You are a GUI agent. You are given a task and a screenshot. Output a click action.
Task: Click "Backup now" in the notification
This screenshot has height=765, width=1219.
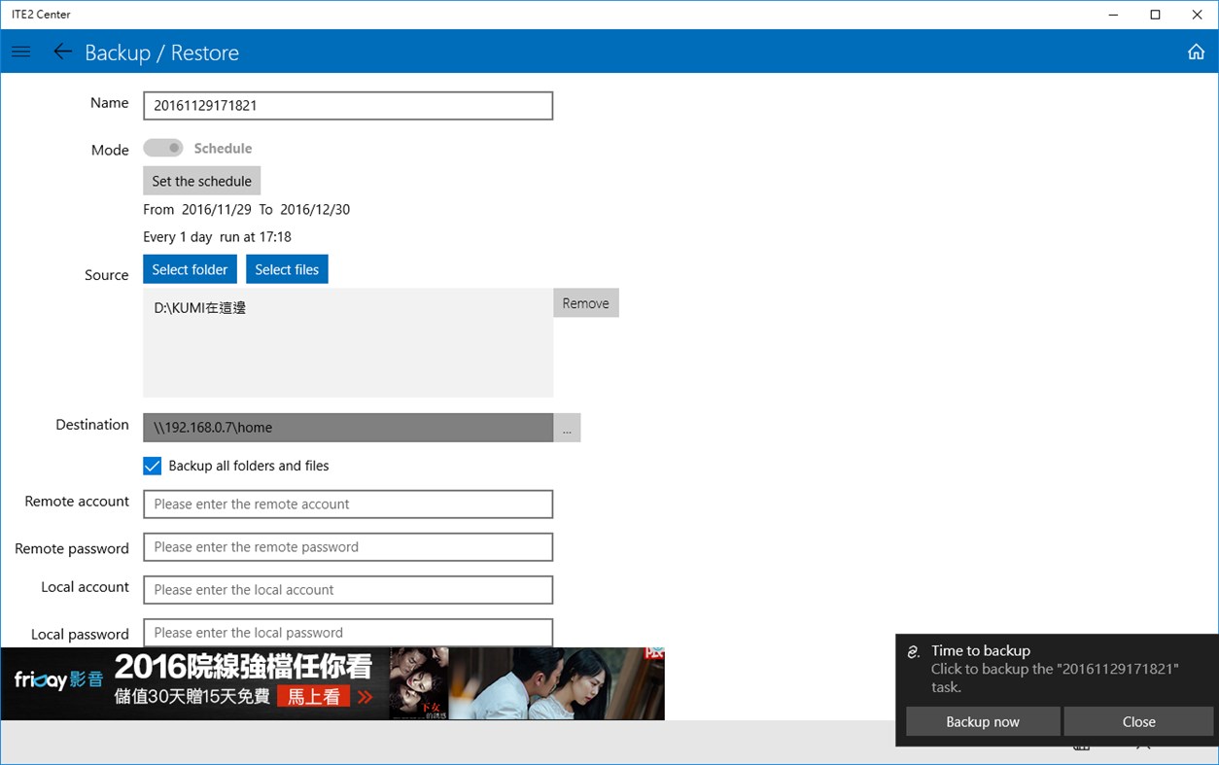click(x=983, y=721)
